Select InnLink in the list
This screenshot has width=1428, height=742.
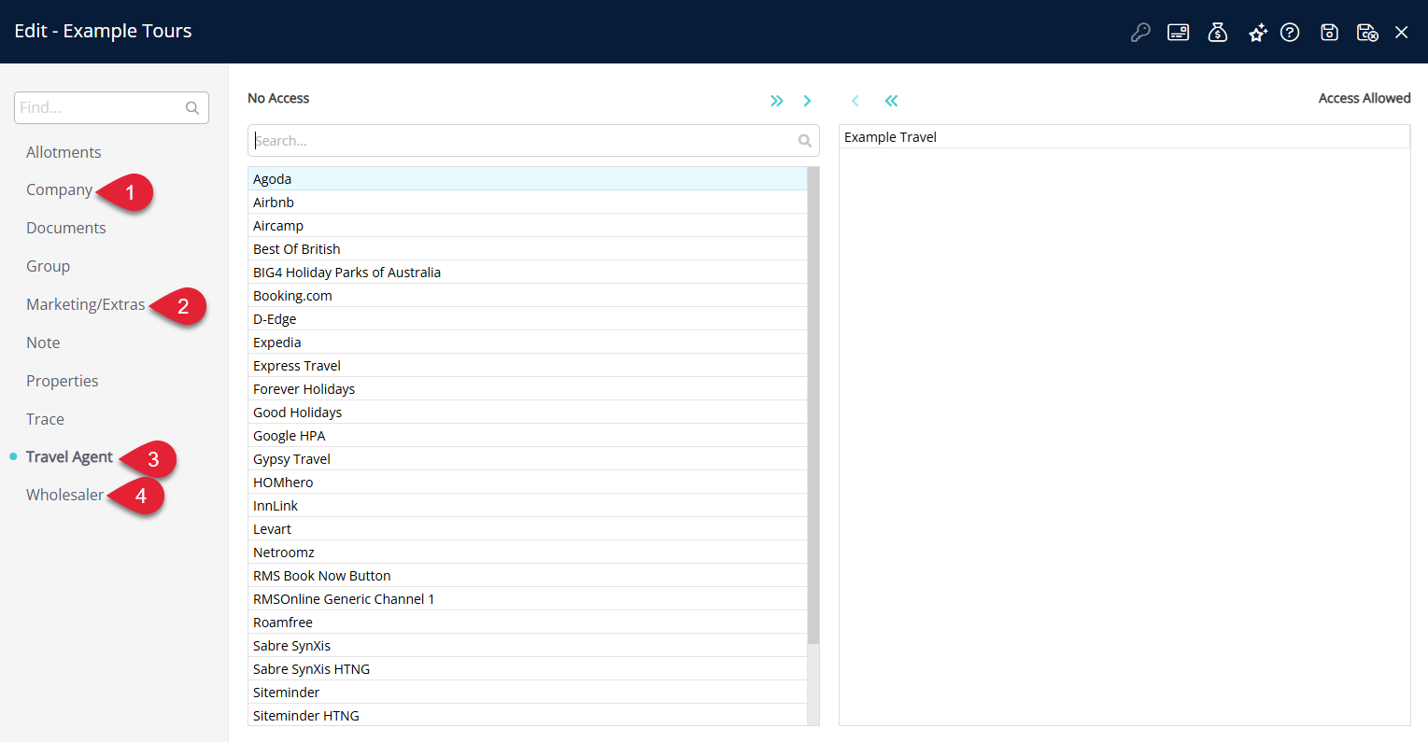[x=528, y=506]
